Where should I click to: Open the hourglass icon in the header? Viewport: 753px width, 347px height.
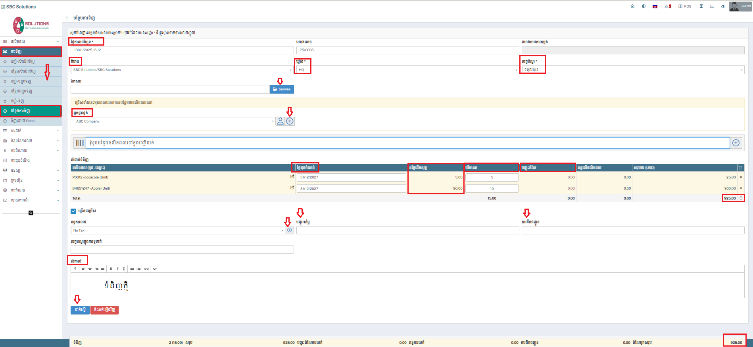[x=701, y=6]
